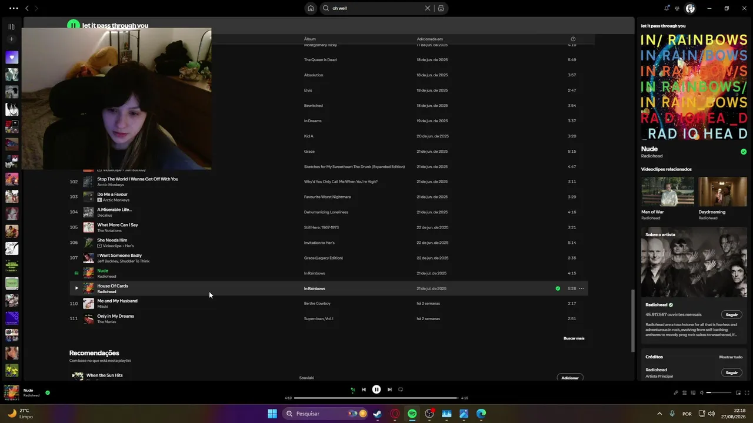Toggle shuffle mode in the player bar
Viewport: 753px width, 423px height.
[352, 390]
